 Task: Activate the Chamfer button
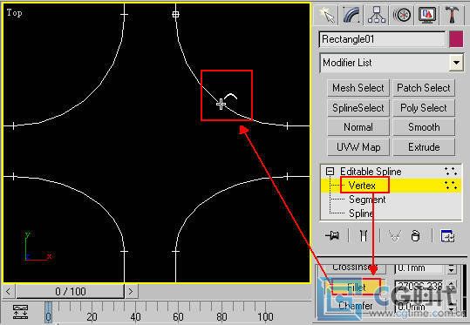[x=356, y=306]
